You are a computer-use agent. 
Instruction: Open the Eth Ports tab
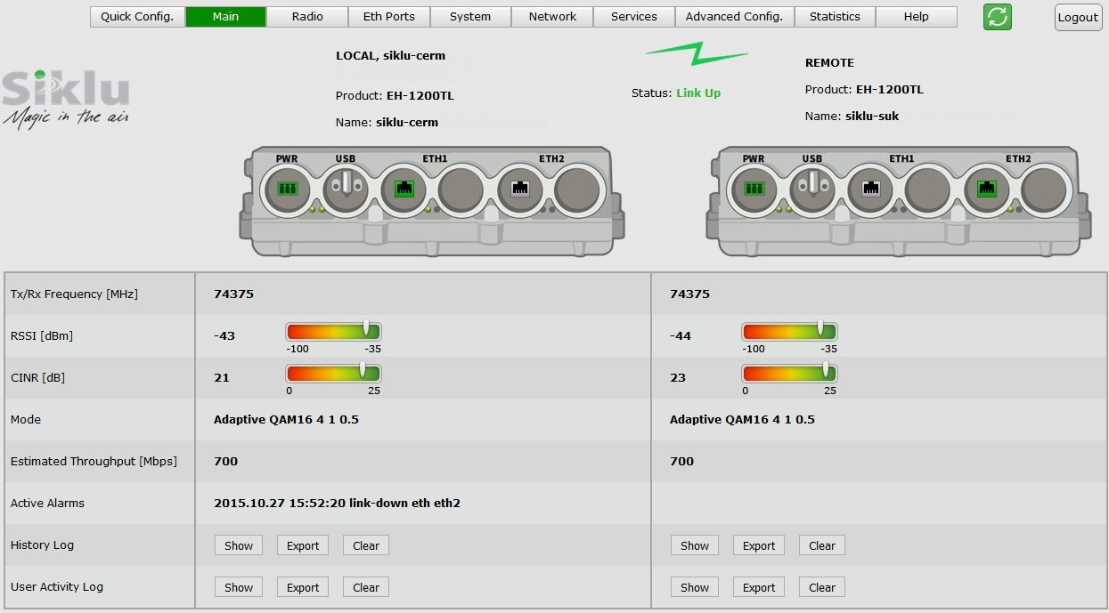389,17
